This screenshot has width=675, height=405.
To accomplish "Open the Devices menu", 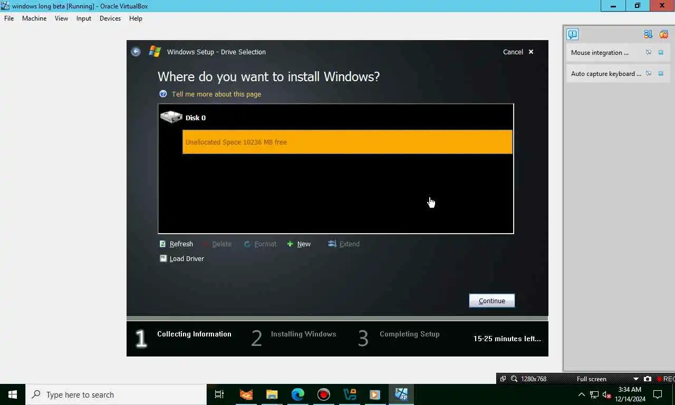I will coord(110,18).
